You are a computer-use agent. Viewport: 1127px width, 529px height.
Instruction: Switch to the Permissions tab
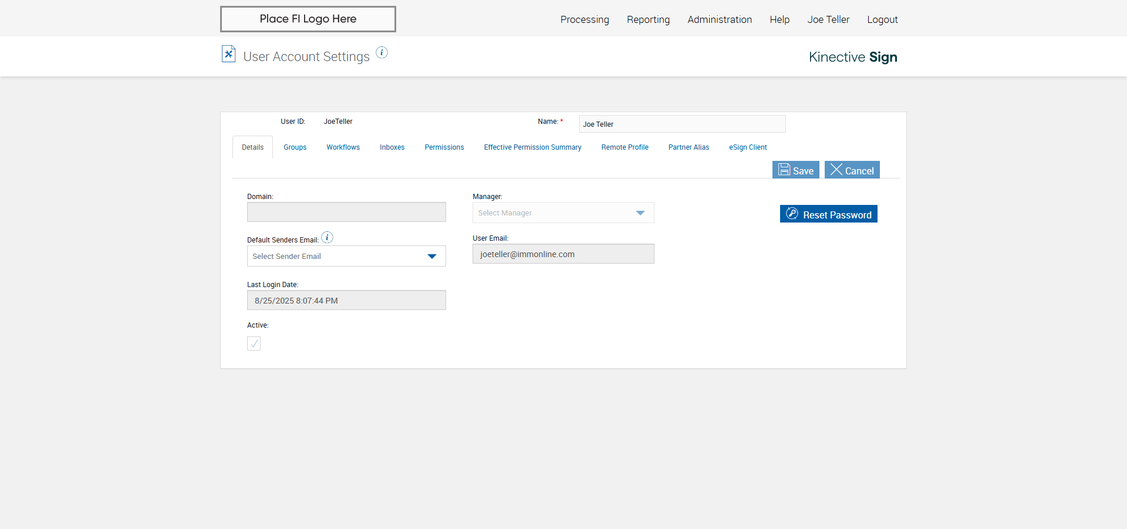click(444, 147)
